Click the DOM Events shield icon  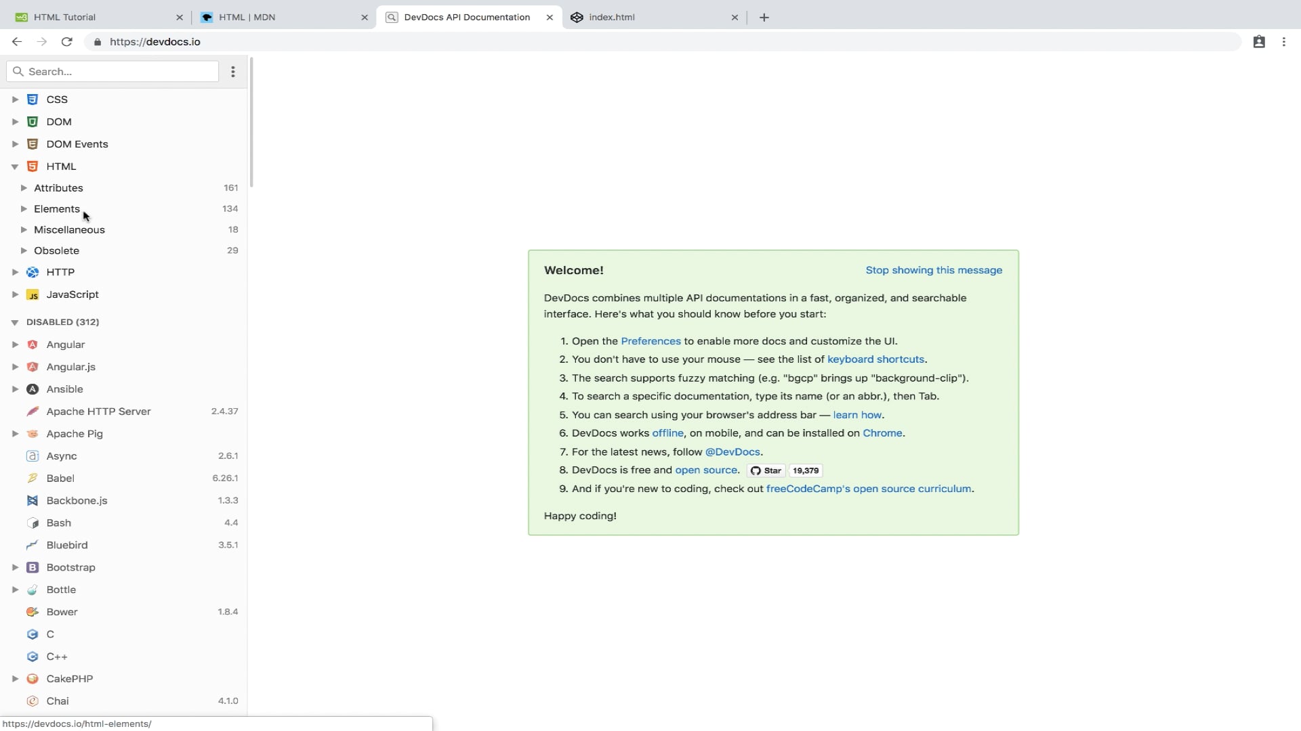pos(33,143)
